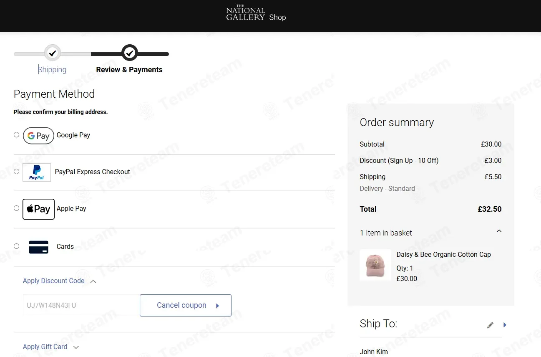Viewport: 541px width, 357px height.
Task: Go back to the Shipping step
Action: [x=52, y=70]
